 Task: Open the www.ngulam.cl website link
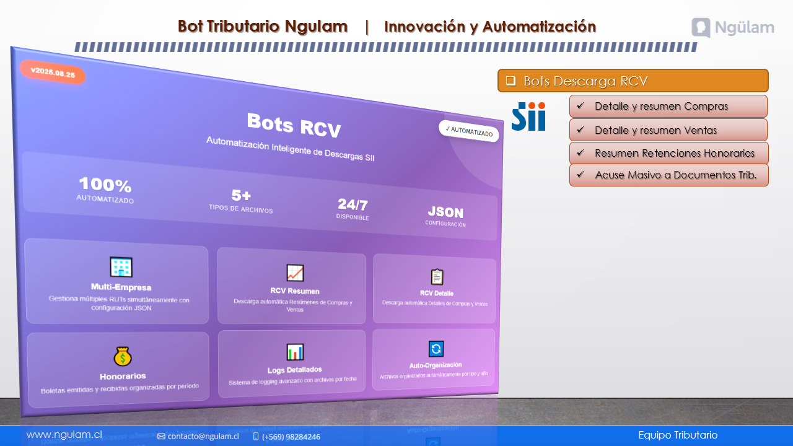(x=64, y=435)
